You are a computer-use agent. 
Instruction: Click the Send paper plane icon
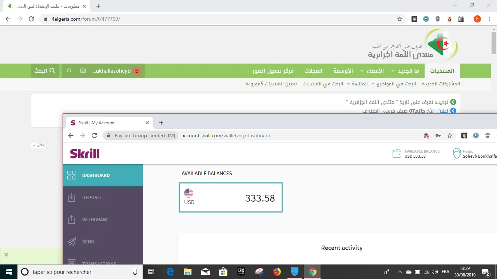click(x=72, y=242)
